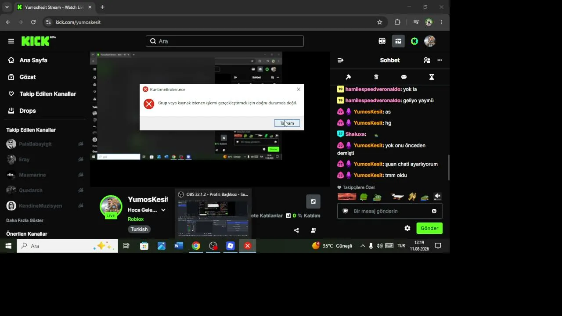This screenshot has width=562, height=316.
Task: Click the share icon below the stream
Action: pos(297,230)
